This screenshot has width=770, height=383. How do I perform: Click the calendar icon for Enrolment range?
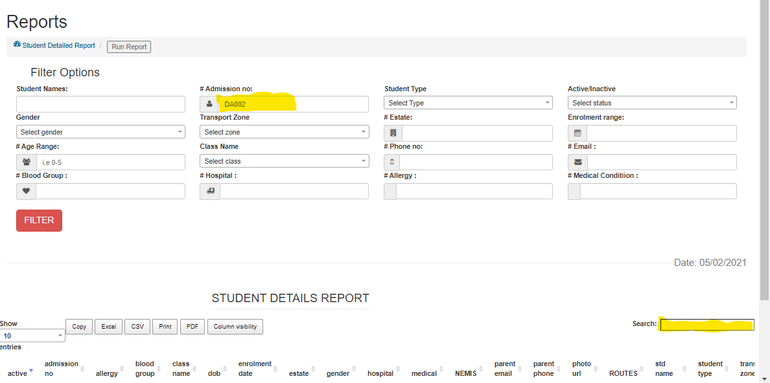(x=577, y=133)
